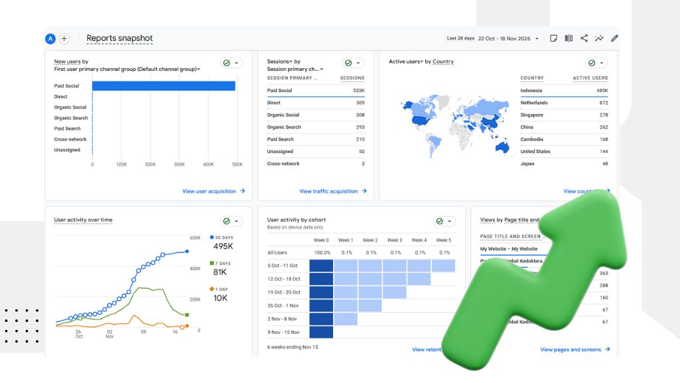
Task: Open the View user acquisition link
Action: 209,191
